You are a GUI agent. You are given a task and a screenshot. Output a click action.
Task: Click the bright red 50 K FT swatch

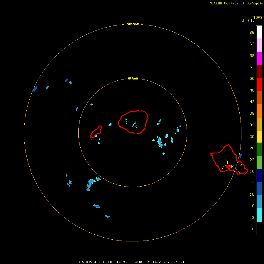259,84
